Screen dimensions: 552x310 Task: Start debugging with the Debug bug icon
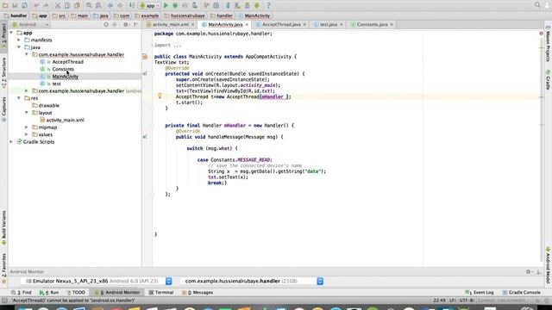[175, 5]
